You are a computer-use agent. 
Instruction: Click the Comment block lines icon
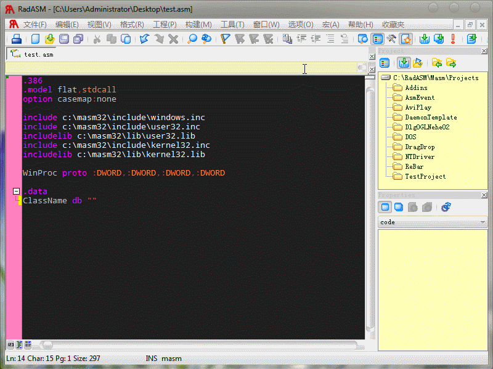pos(330,39)
